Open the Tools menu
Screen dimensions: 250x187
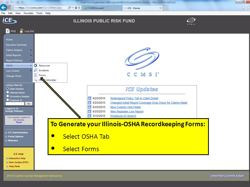point(39,13)
